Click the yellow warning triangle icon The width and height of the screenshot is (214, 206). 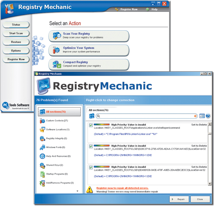[90, 189]
